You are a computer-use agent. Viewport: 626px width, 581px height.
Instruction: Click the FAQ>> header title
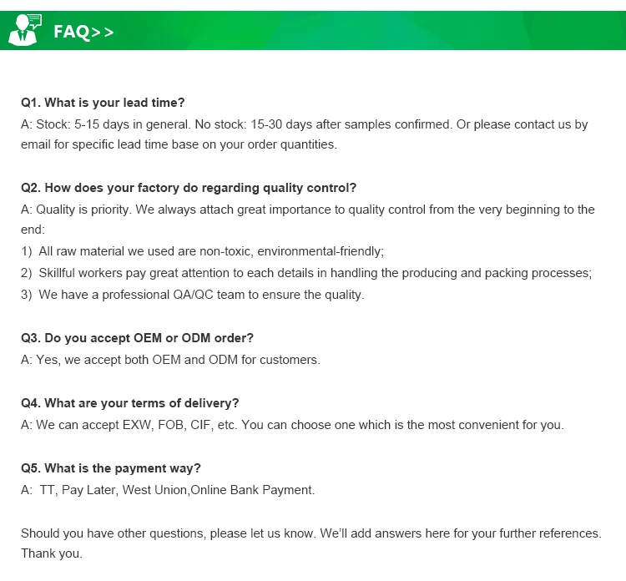[x=83, y=32]
